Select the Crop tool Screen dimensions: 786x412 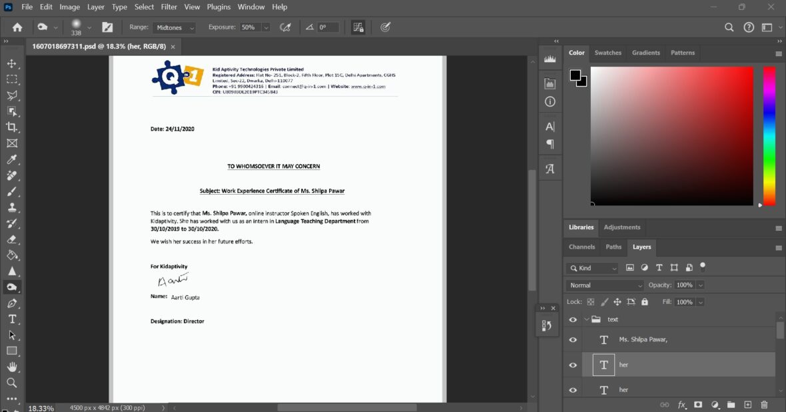12,127
